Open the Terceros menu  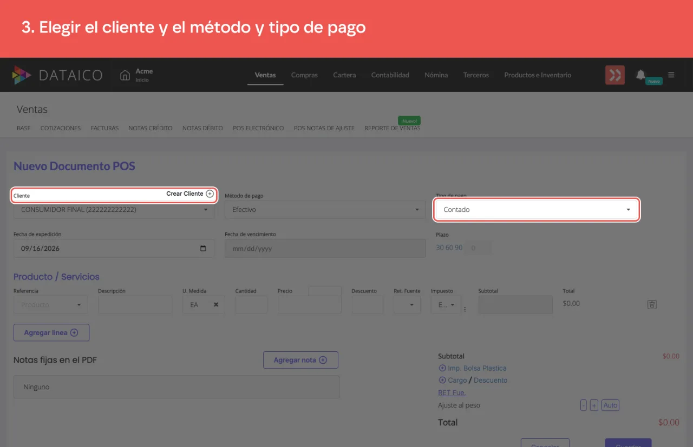476,75
